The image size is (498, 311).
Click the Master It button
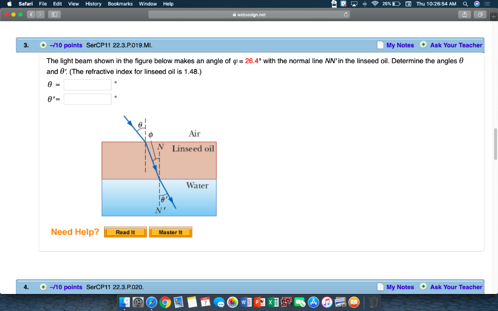coord(171,232)
